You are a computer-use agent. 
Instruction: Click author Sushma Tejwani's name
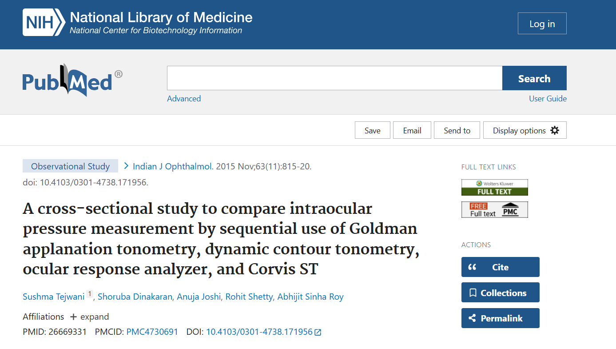[x=53, y=296]
